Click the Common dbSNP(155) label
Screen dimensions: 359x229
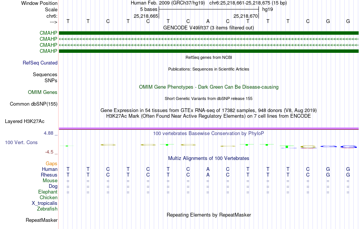pyautogui.click(x=34, y=104)
